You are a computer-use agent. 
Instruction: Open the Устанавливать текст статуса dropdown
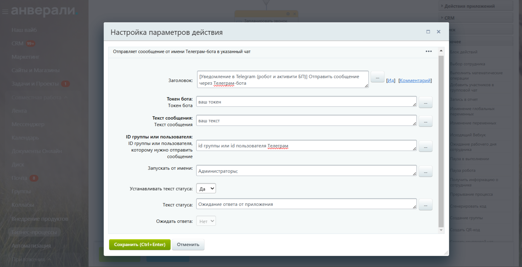pos(206,189)
